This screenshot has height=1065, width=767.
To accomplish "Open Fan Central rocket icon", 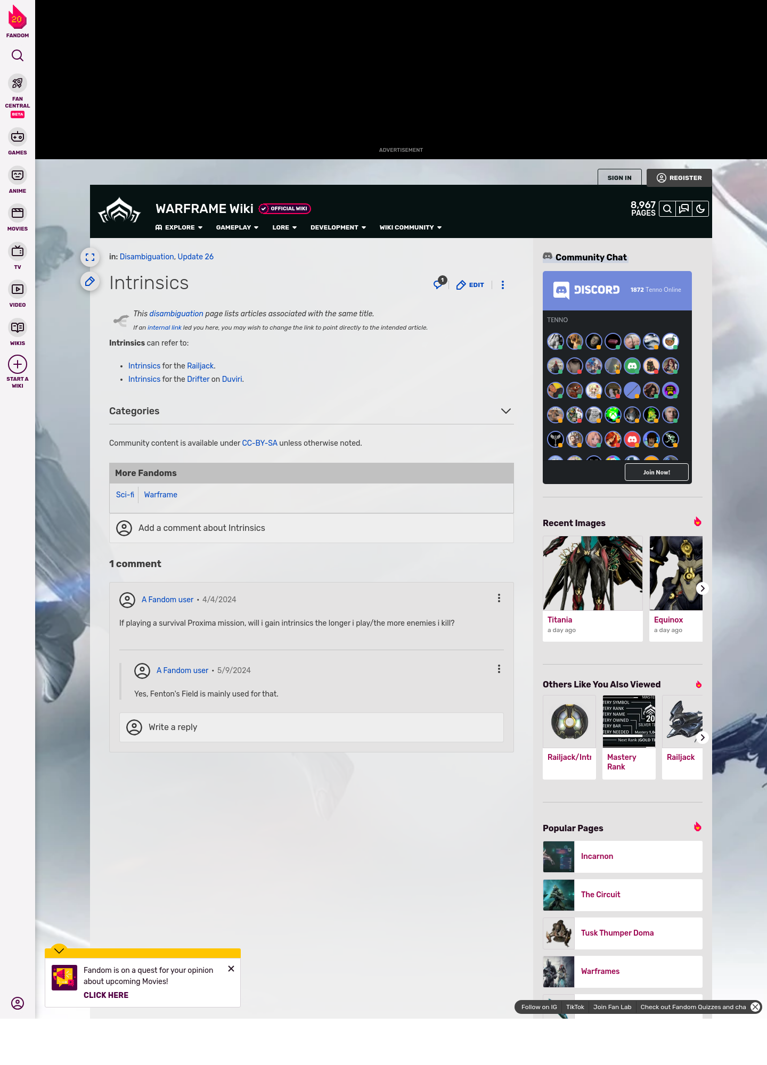I will (18, 84).
